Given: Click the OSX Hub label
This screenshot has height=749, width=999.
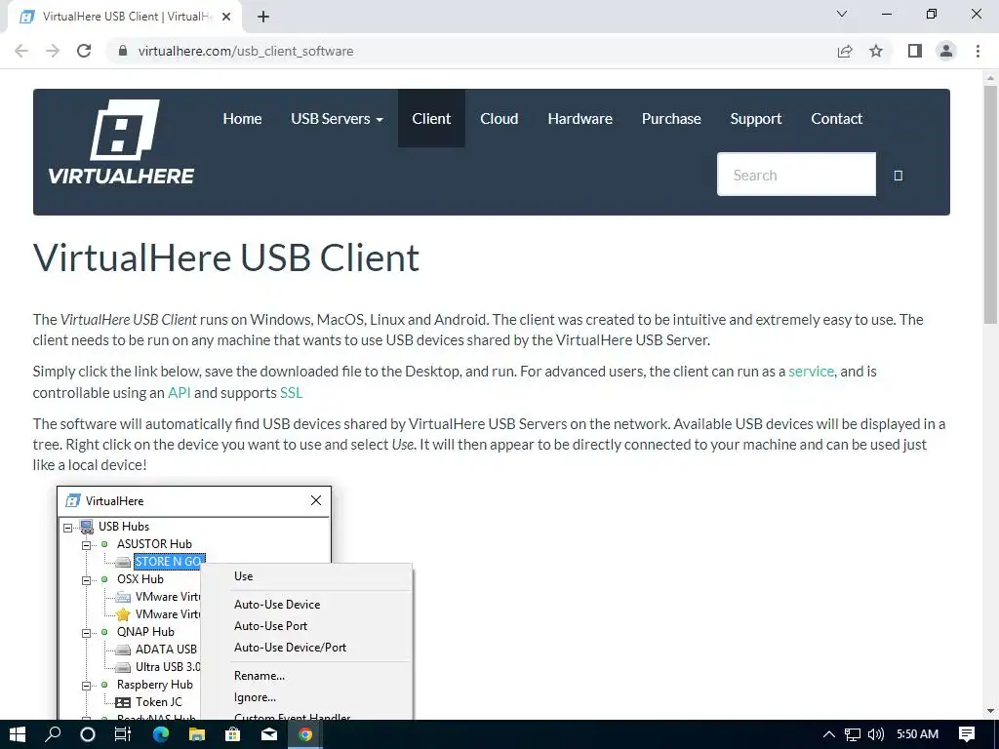Looking at the screenshot, I should pyautogui.click(x=140, y=579).
